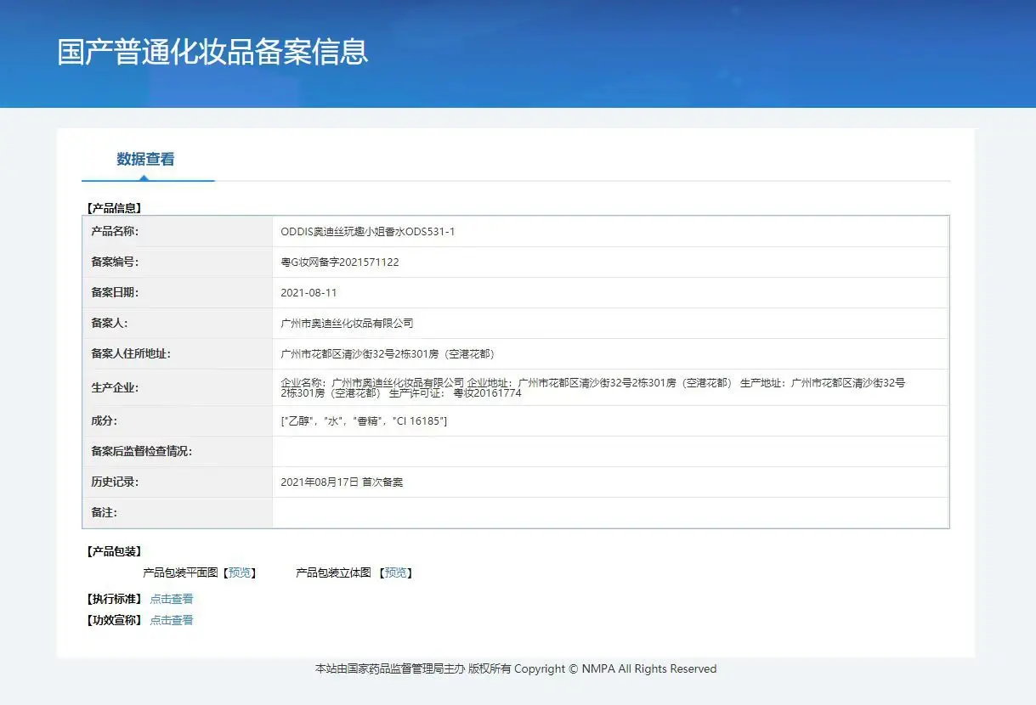Click 点击查看 next to 功效宣称
This screenshot has height=705, width=1036.
coord(172,620)
